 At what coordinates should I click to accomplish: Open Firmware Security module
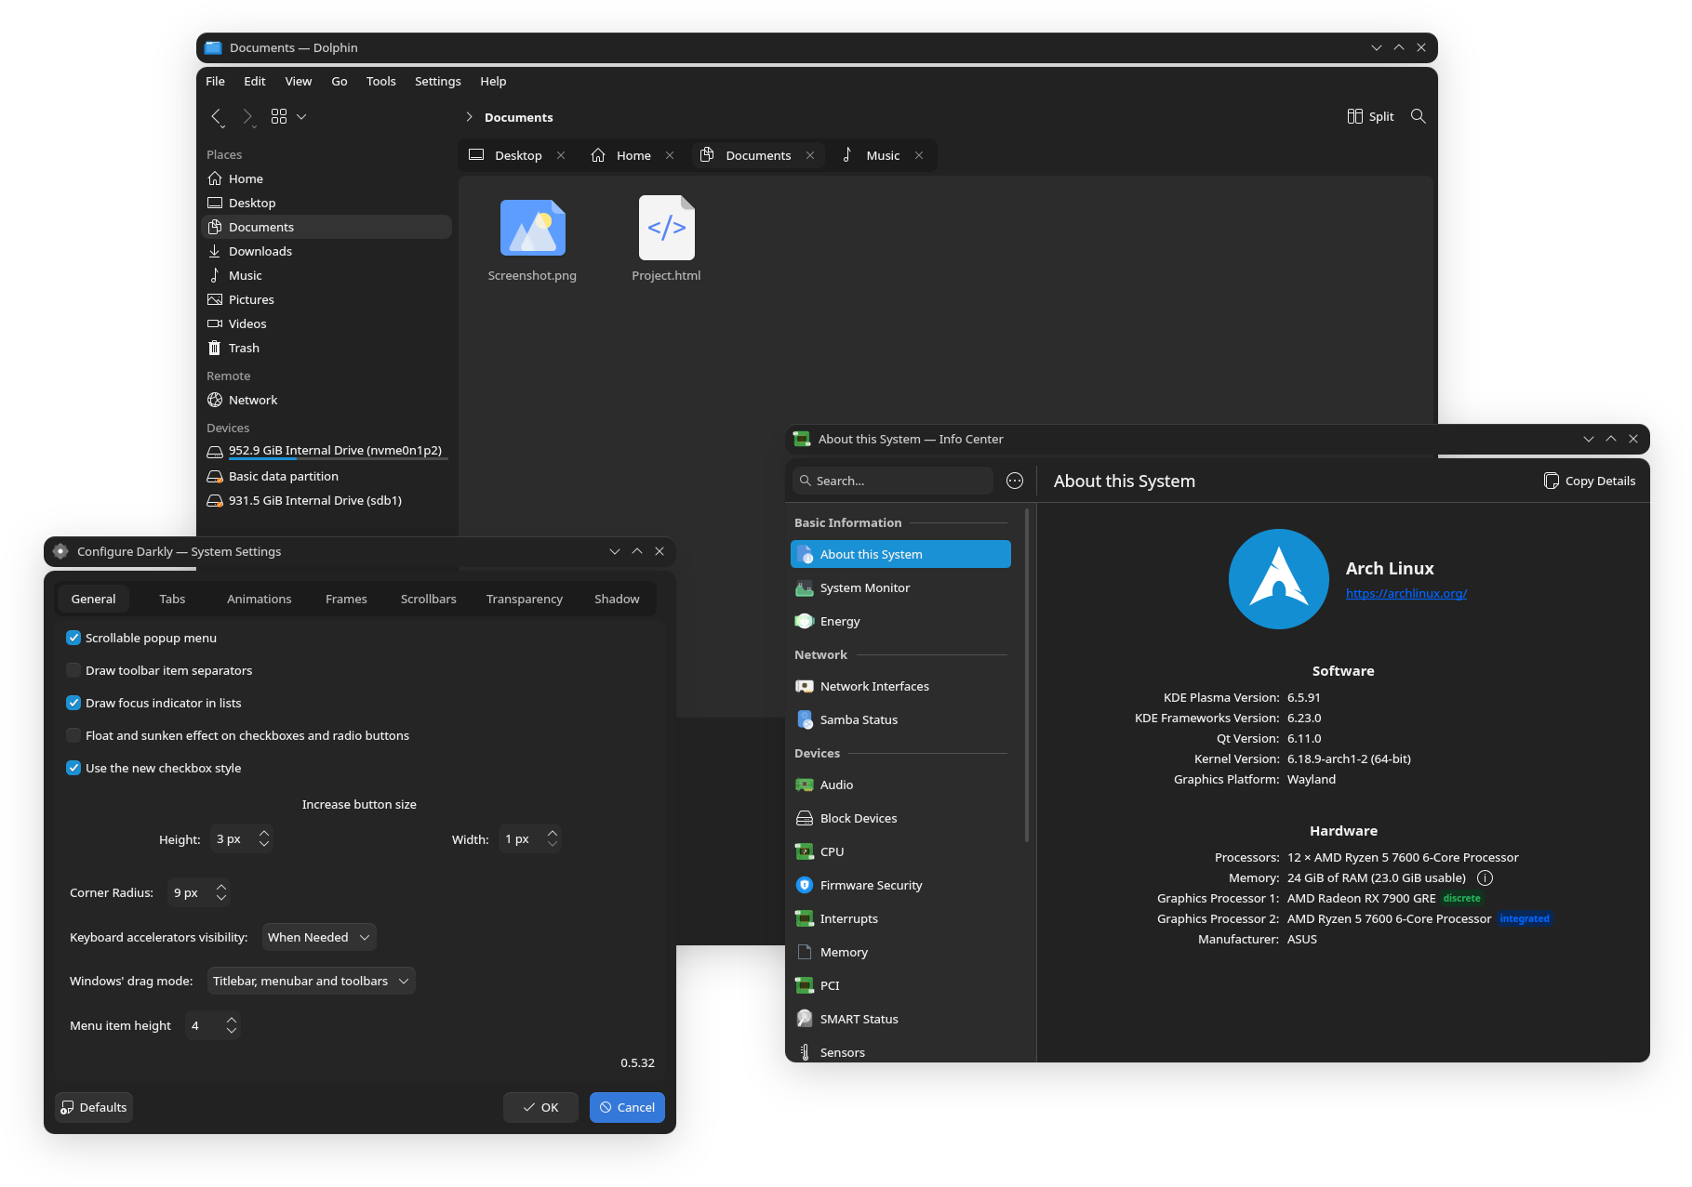(900, 885)
